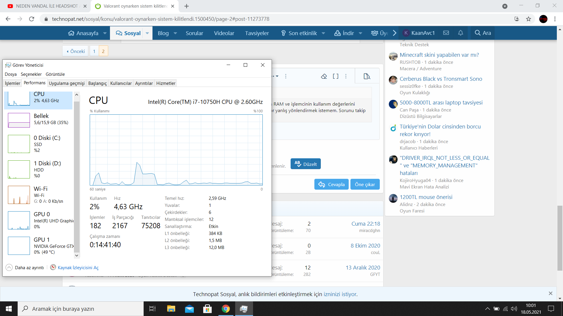Image resolution: width=563 pixels, height=316 pixels.
Task: Dismiss the Technopat notification banner
Action: click(550, 293)
